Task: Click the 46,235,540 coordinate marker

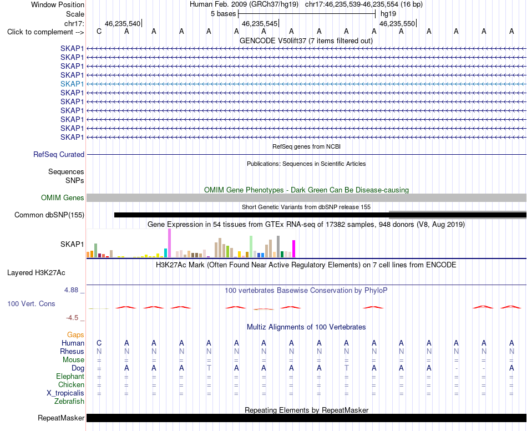Action: click(123, 23)
